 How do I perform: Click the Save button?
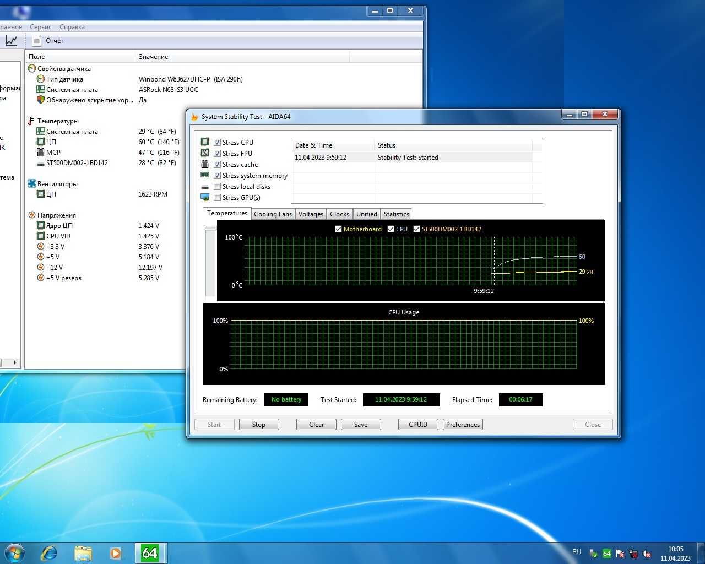361,425
